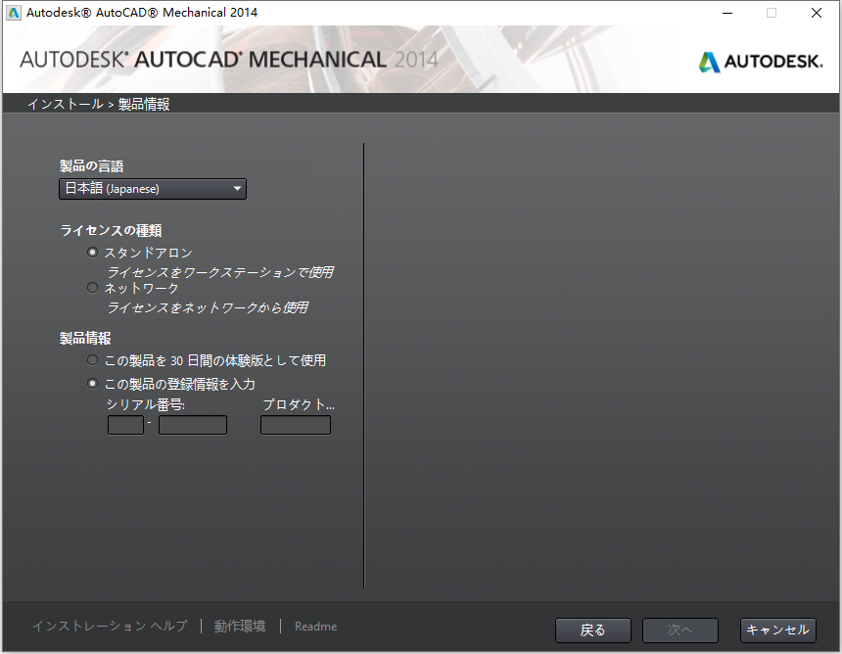The height and width of the screenshot is (654, 842).
Task: Select the ネットワーク license radio button
Action: point(92,288)
